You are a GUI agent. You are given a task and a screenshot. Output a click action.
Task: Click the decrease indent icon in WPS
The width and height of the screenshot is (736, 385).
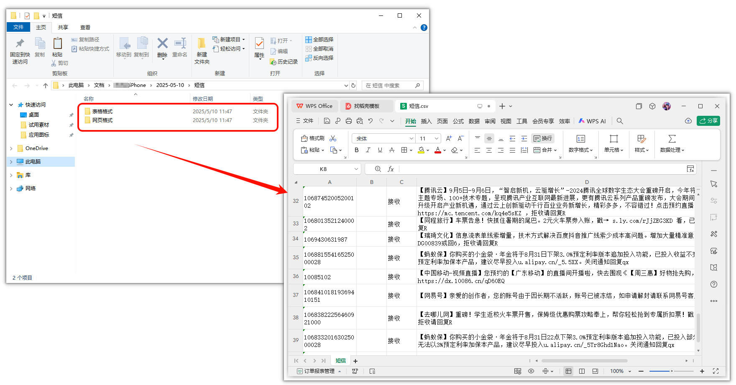point(512,138)
